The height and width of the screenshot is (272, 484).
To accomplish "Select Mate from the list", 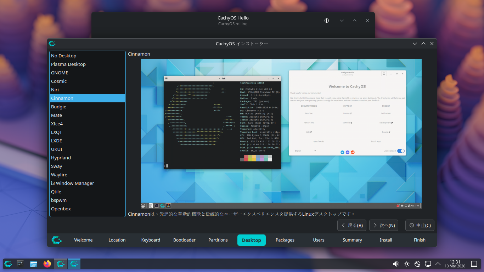I will coord(88,115).
